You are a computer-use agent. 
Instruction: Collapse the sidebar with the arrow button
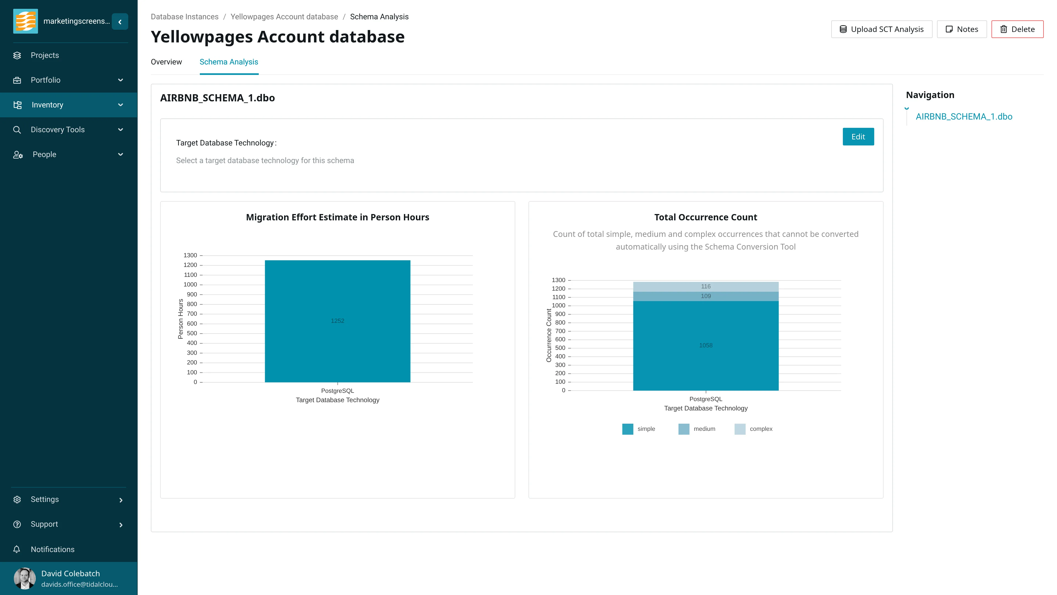pos(120,22)
